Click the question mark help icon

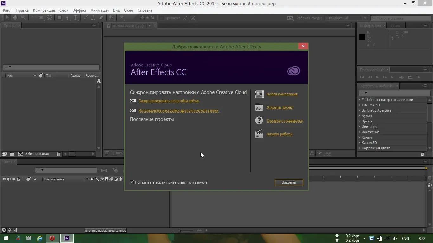pos(259,121)
